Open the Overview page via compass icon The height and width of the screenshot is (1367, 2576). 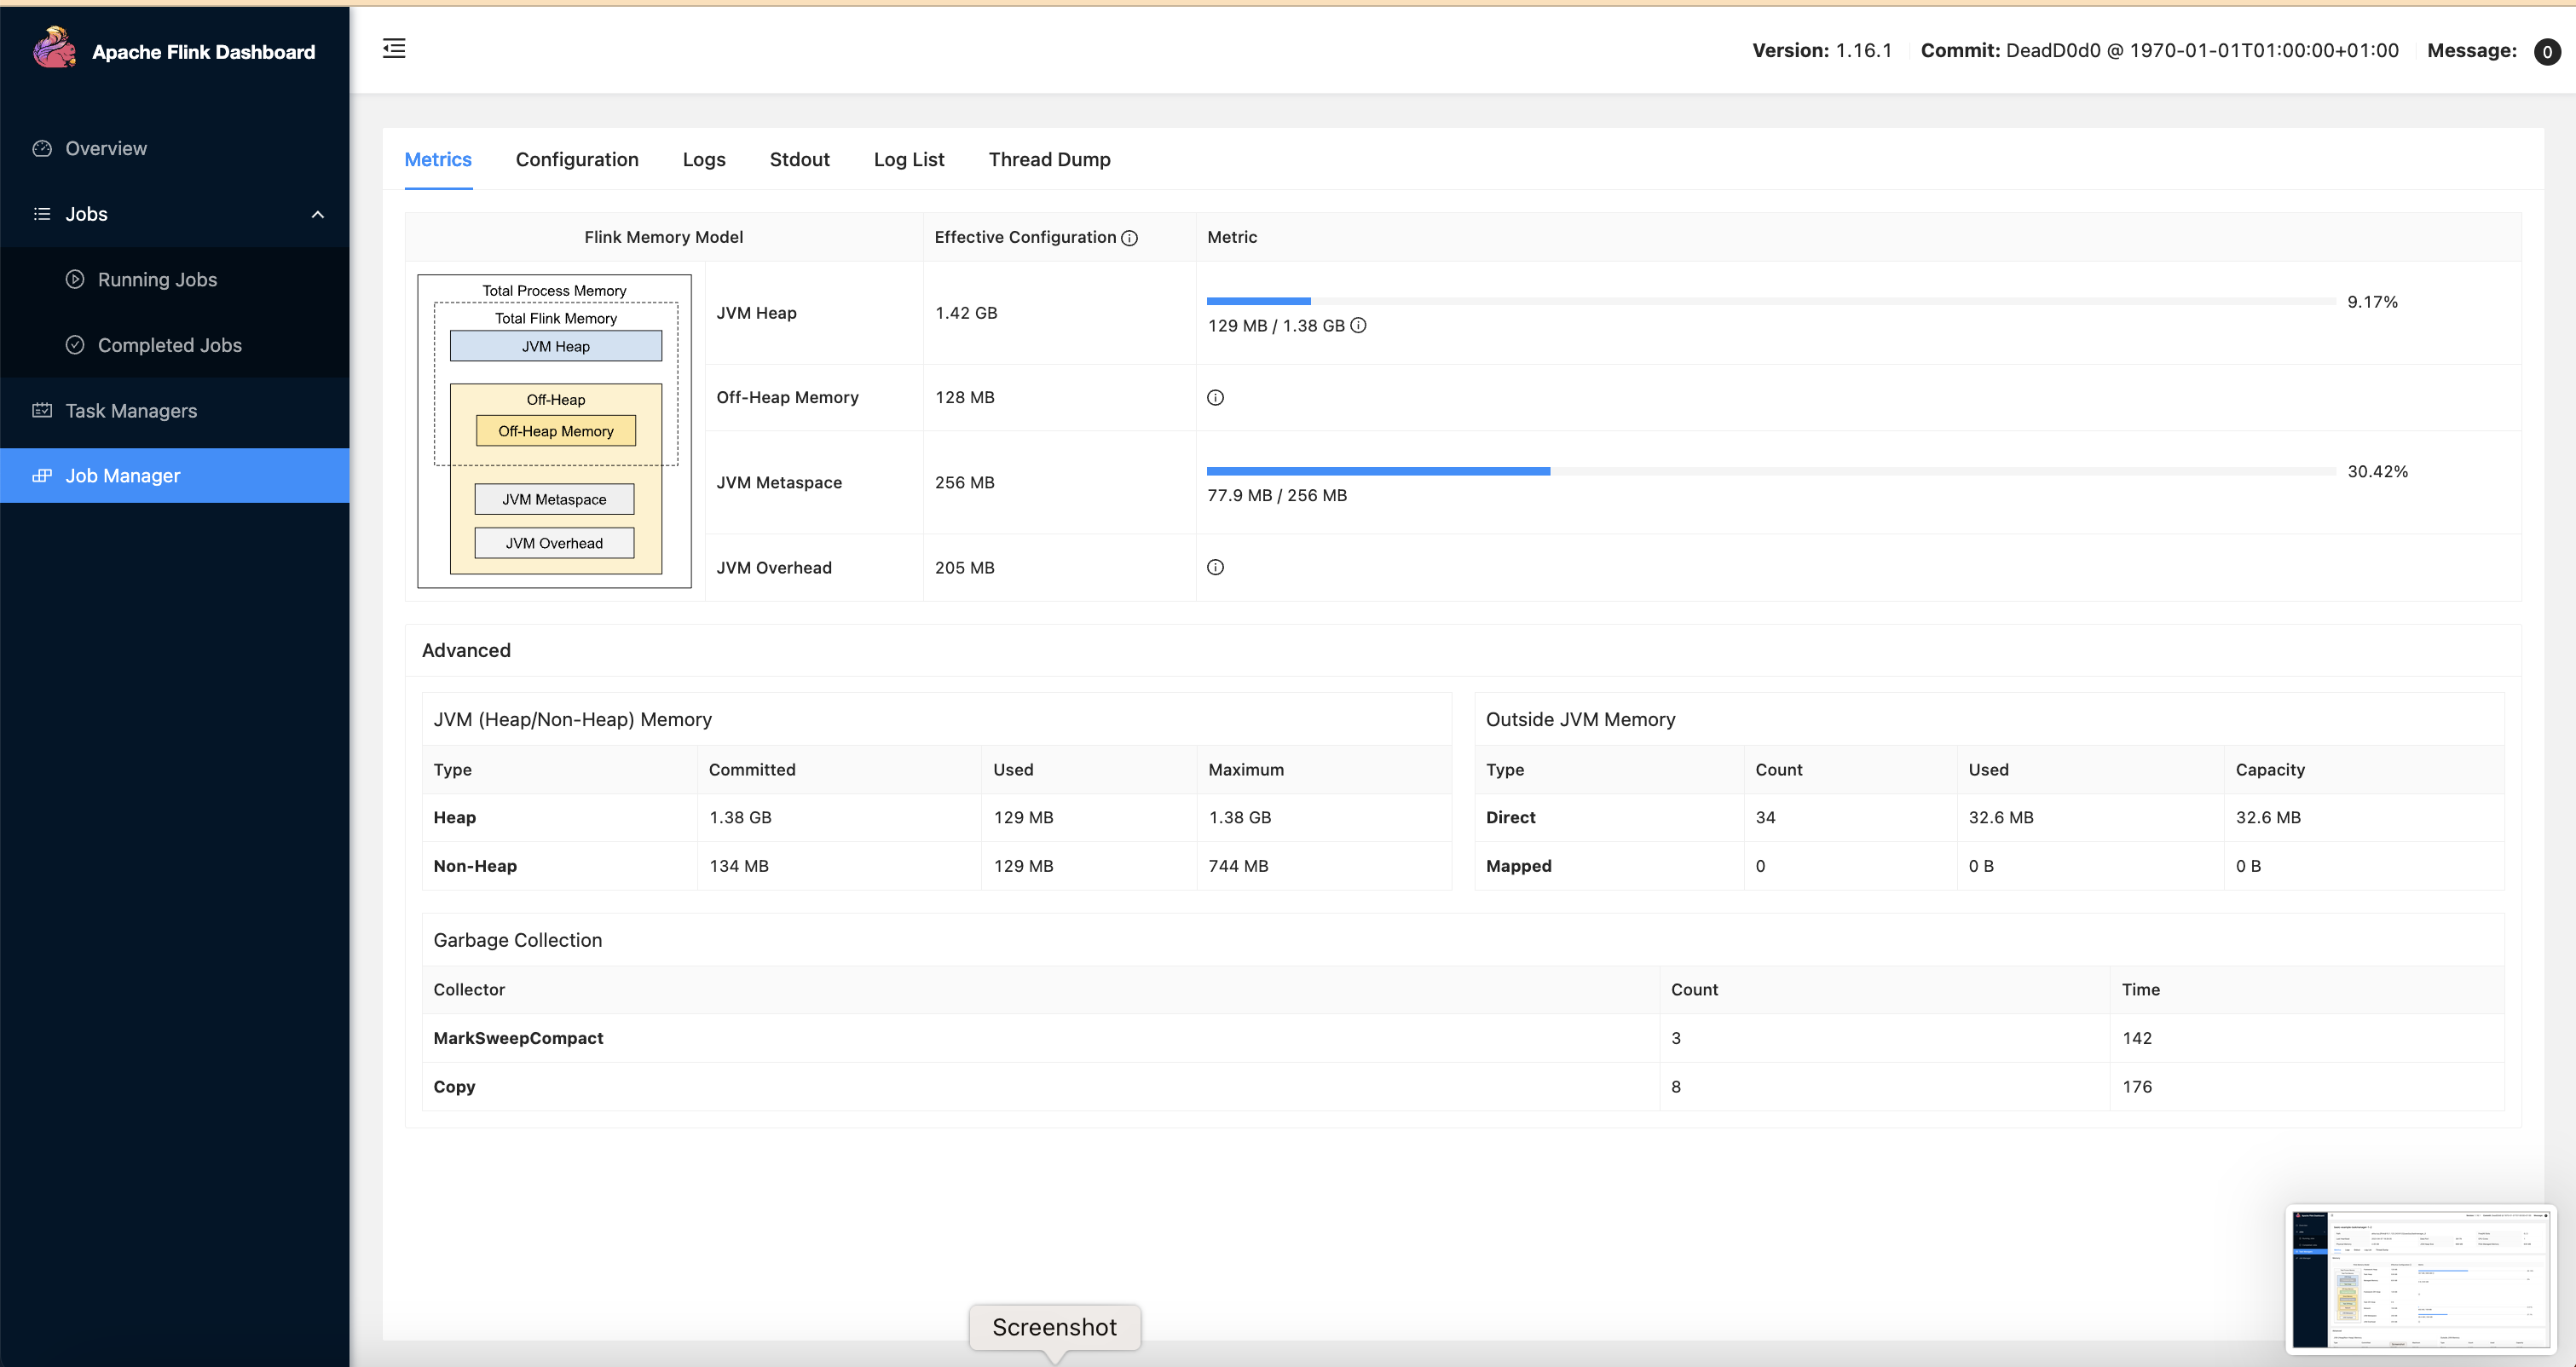point(41,147)
